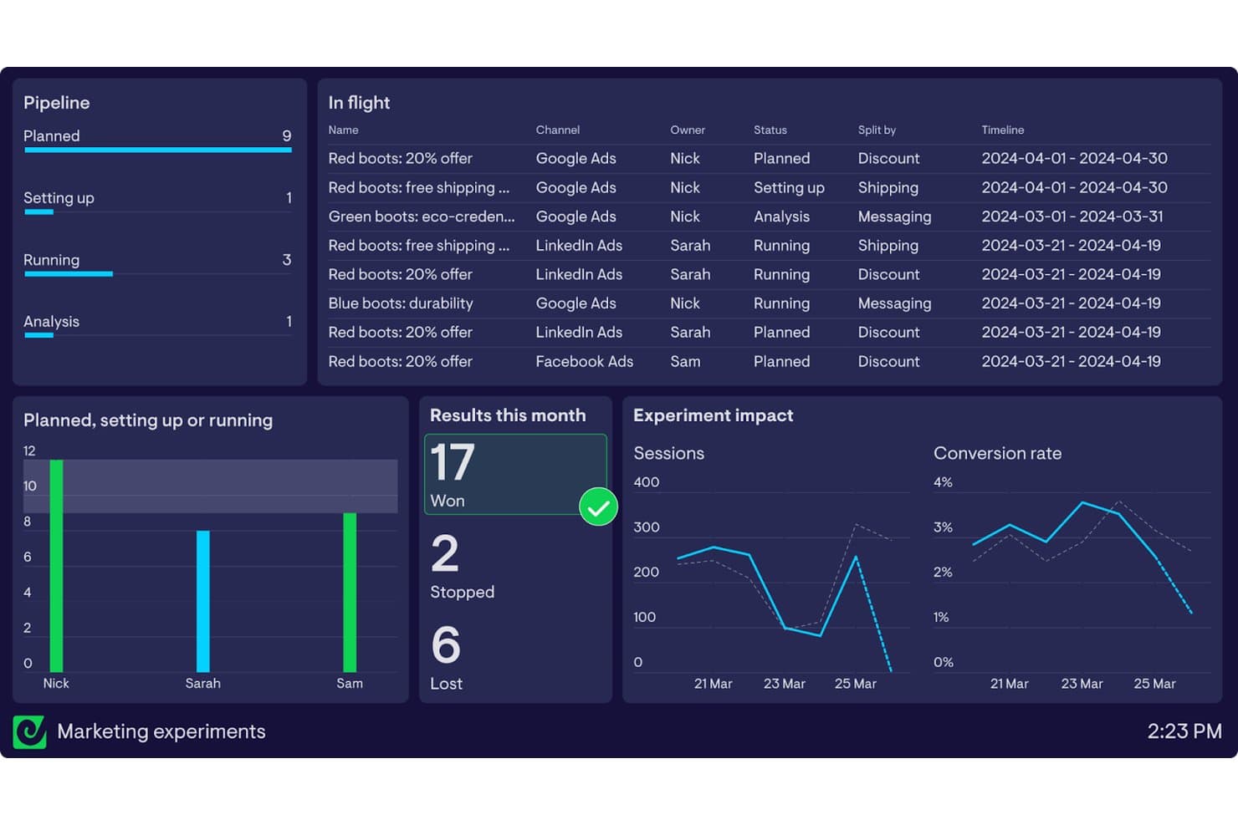
Task: Click the "Status" column header
Action: pos(770,130)
